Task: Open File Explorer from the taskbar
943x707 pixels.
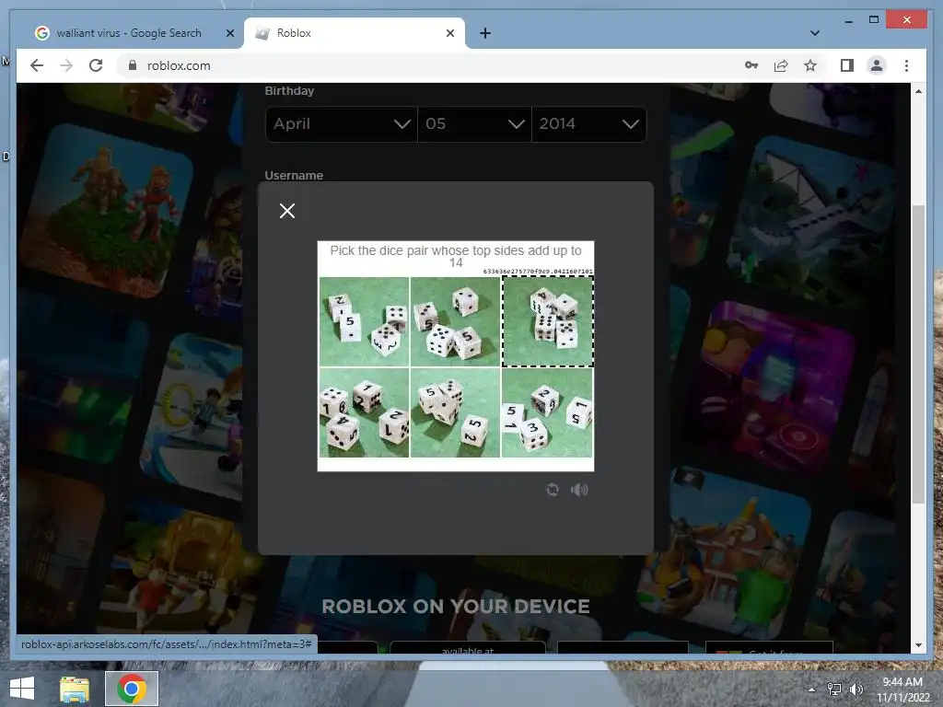Action: click(x=75, y=689)
